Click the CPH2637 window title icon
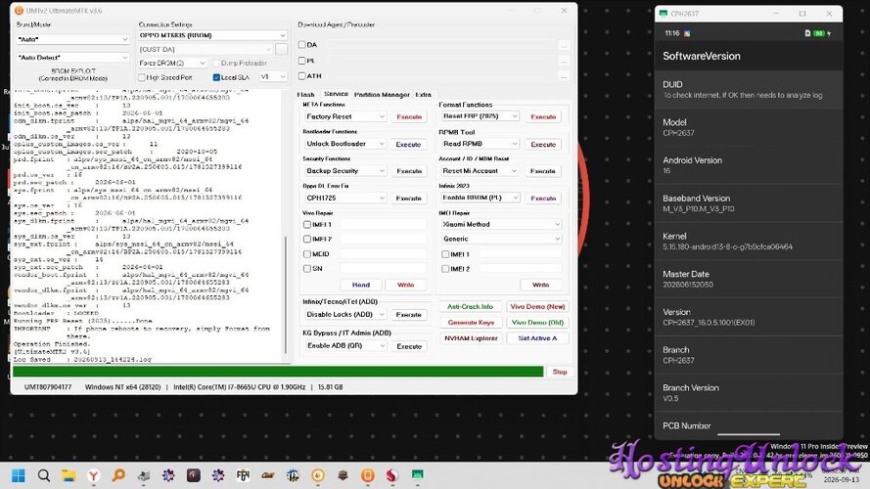Viewport: 870px width, 489px height. 664,14
